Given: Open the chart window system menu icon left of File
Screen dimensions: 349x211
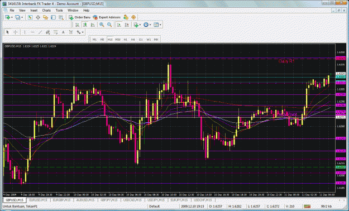Looking at the screenshot, I should 6,10.
